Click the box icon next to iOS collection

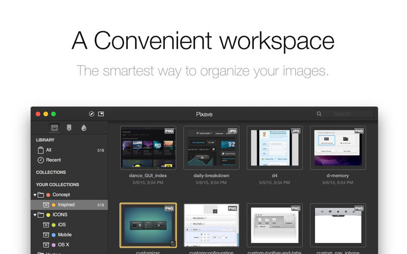46,225
